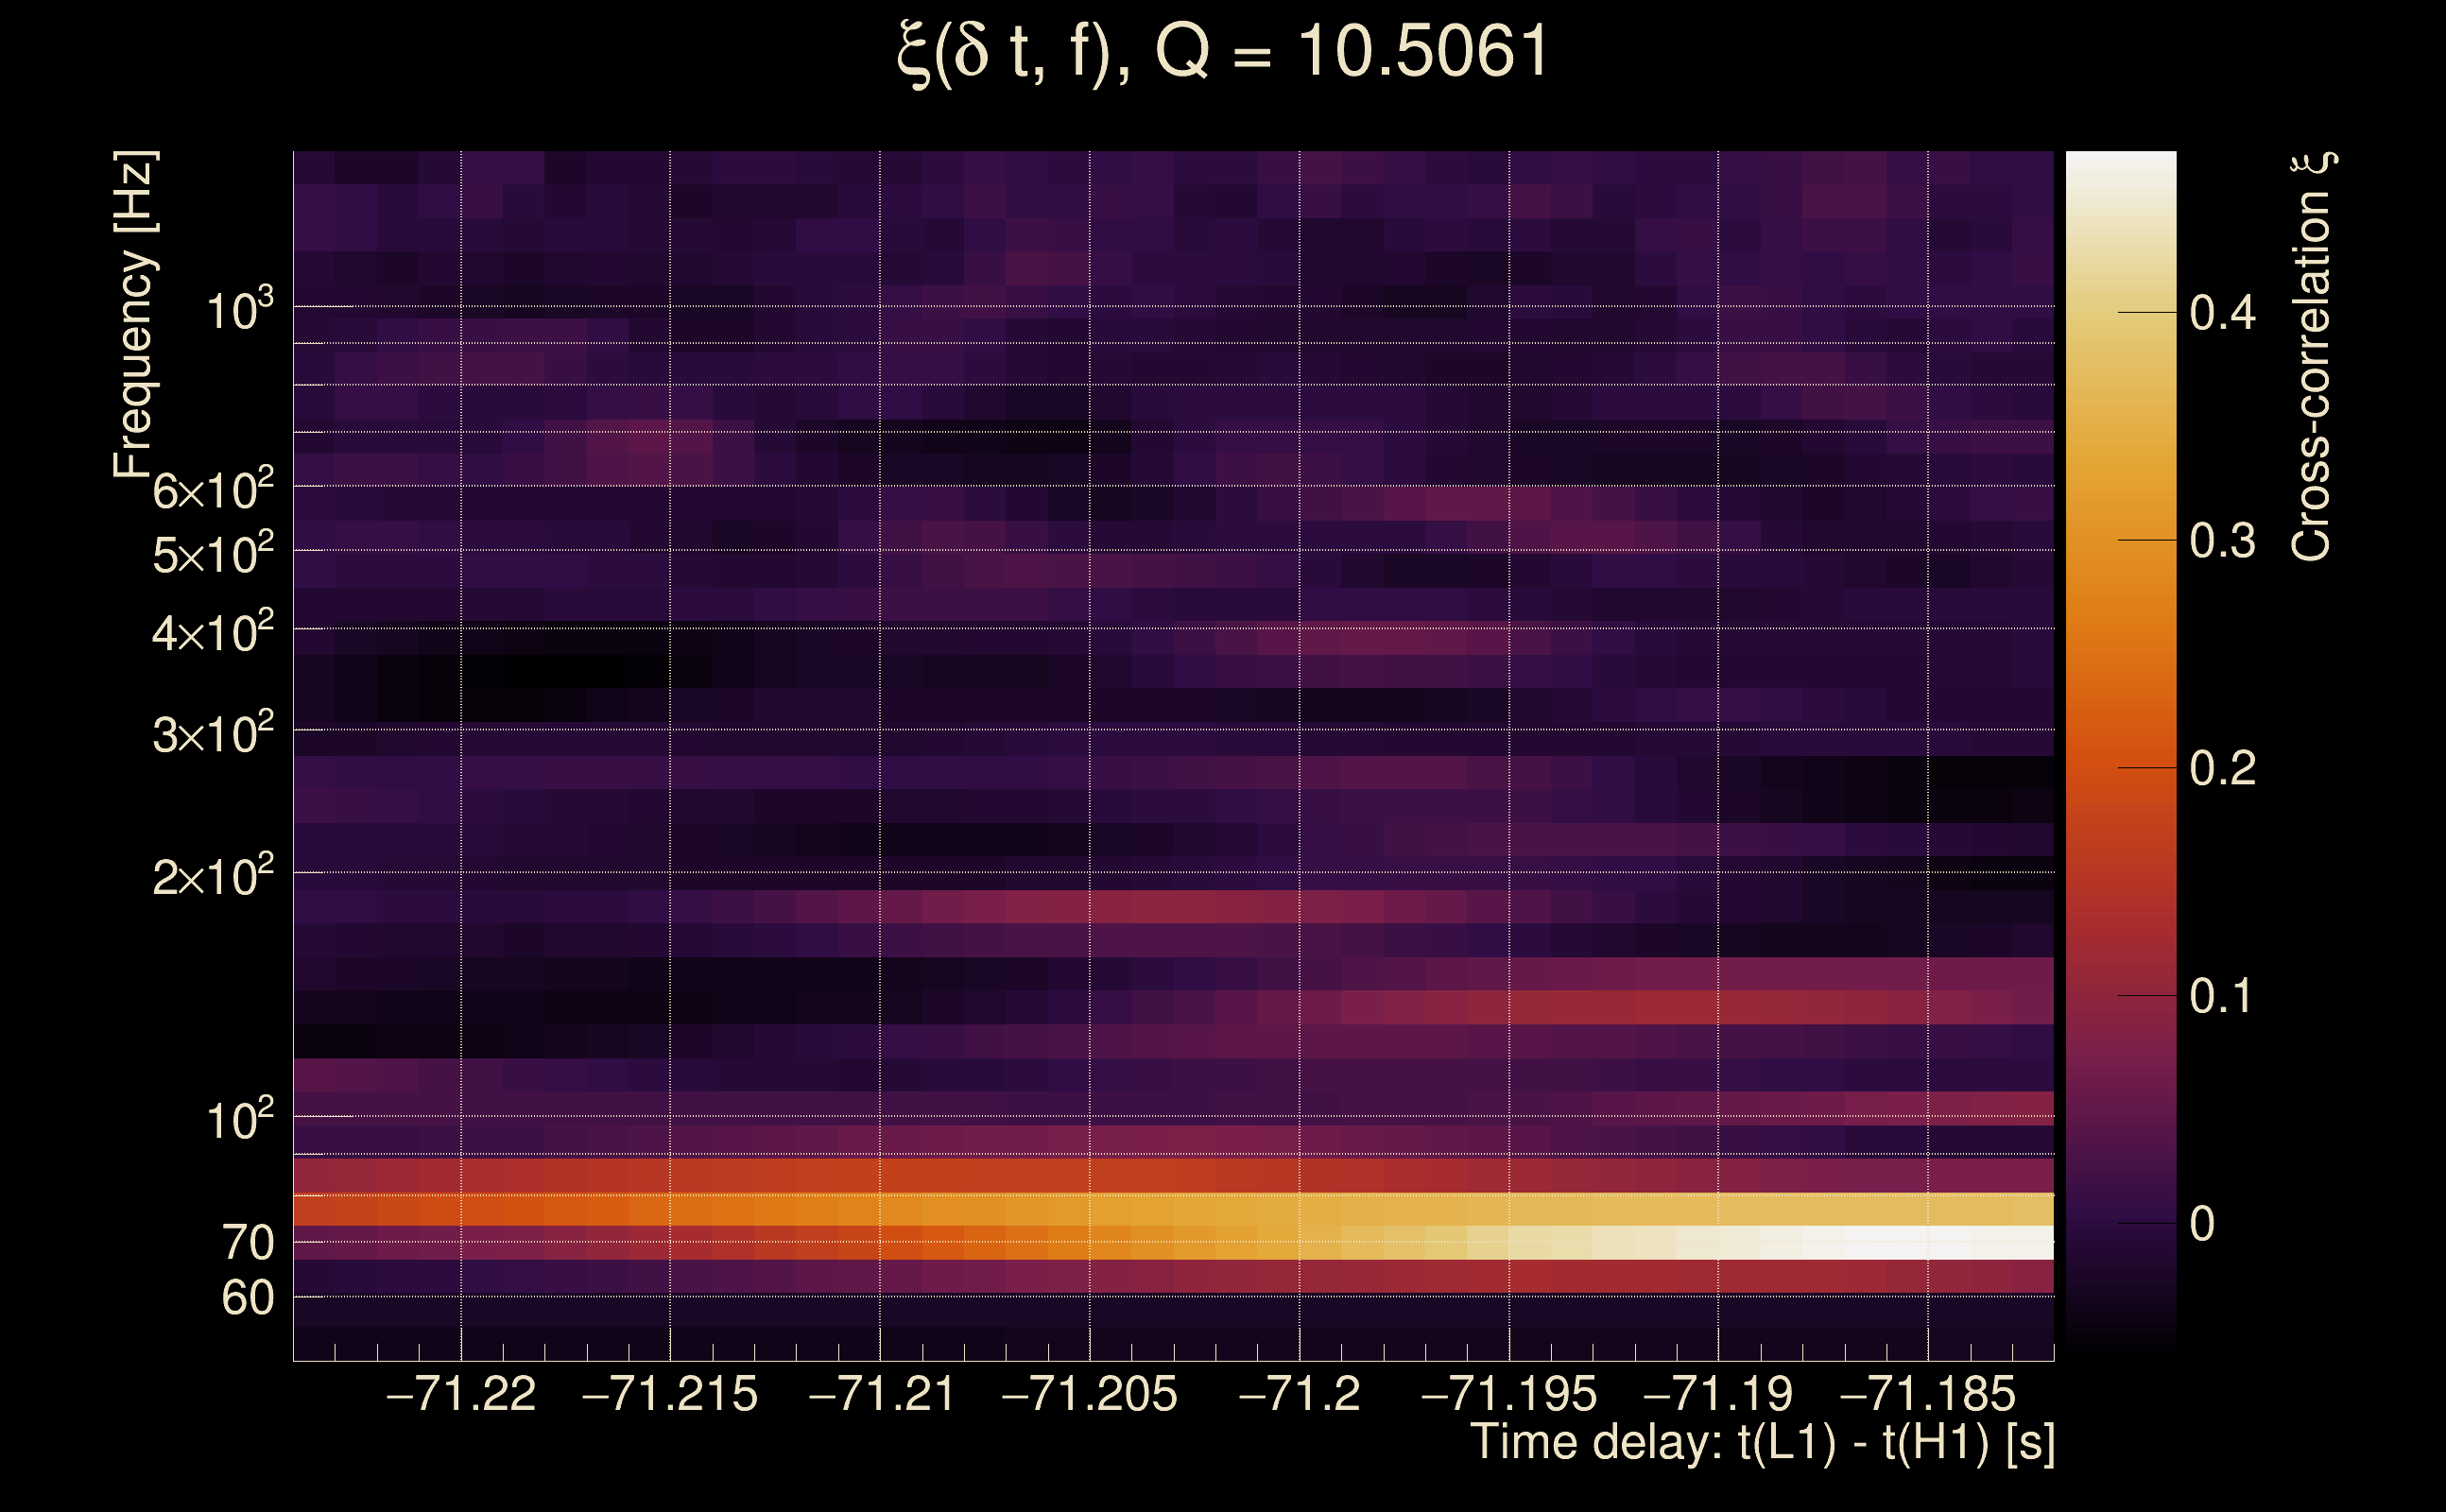The image size is (2446, 1512).
Task: Click the 0 colorbar tick label
Action: tap(2202, 1224)
